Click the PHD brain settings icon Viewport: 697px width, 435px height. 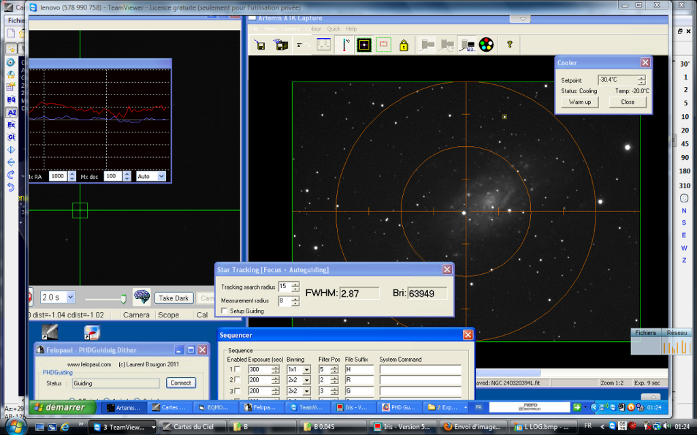coord(142,298)
